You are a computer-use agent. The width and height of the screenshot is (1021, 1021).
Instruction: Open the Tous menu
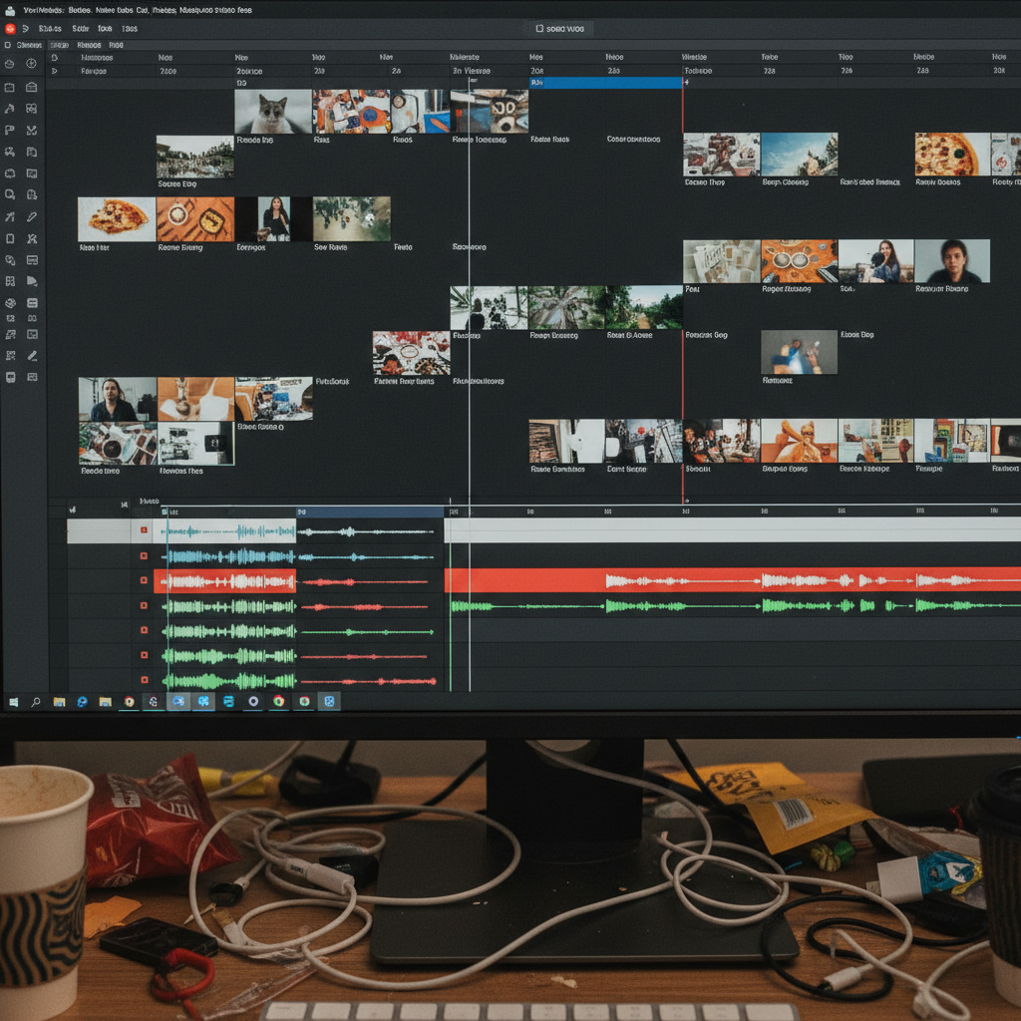(105, 29)
